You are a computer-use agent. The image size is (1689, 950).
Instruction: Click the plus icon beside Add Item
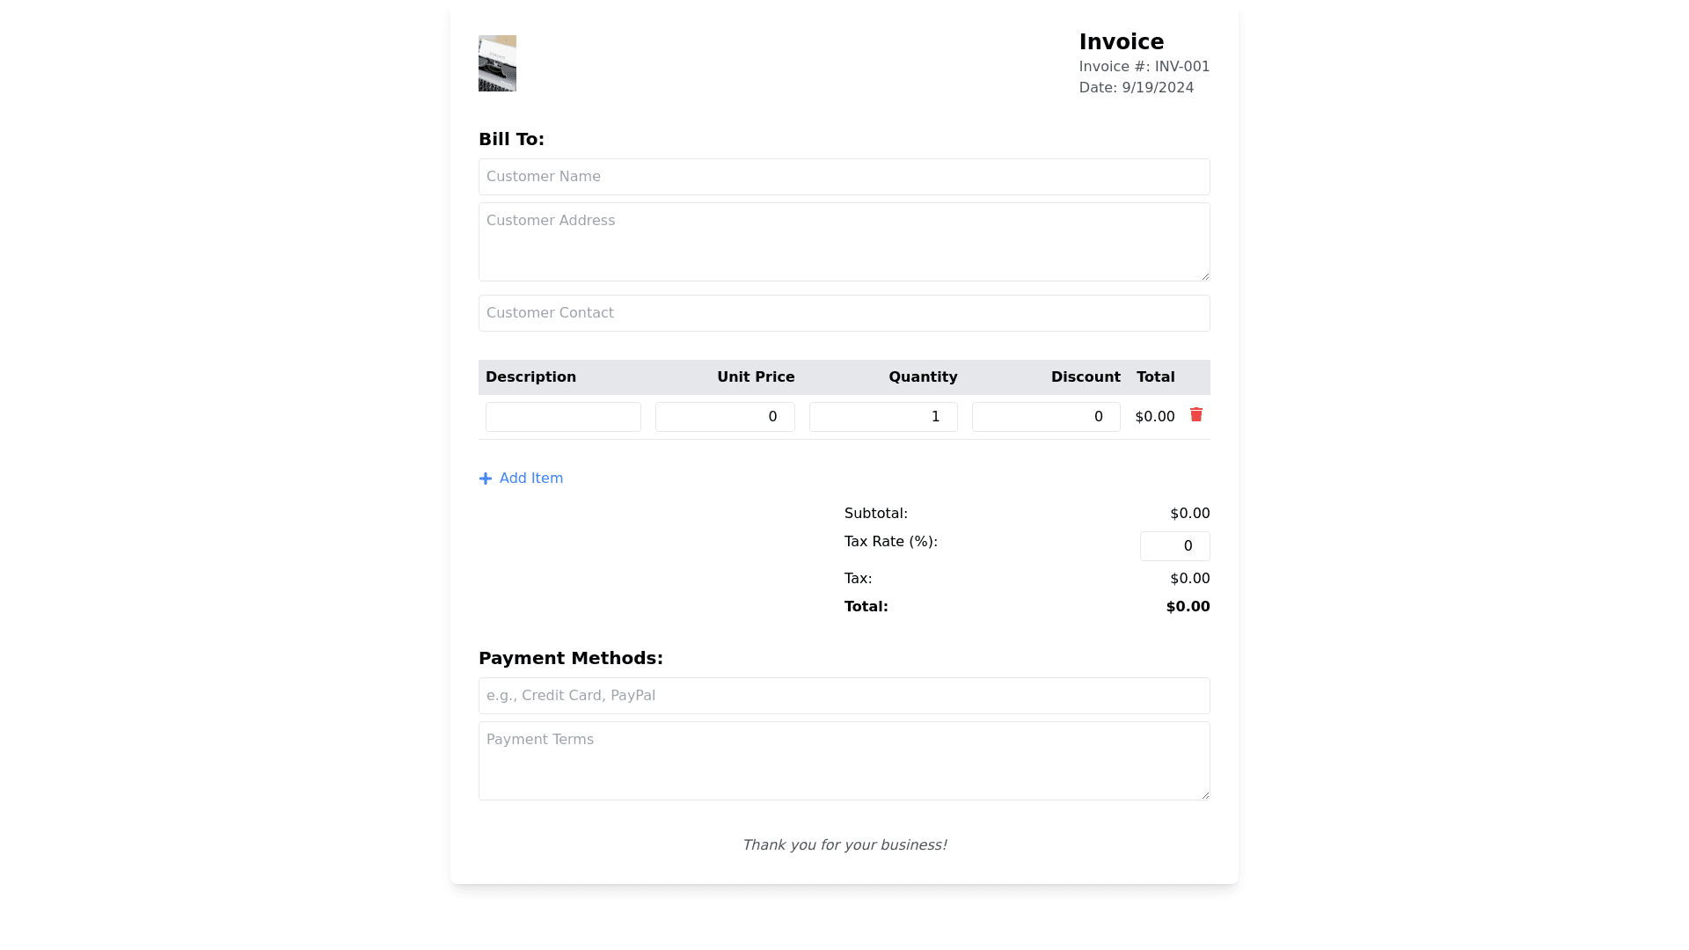486,479
